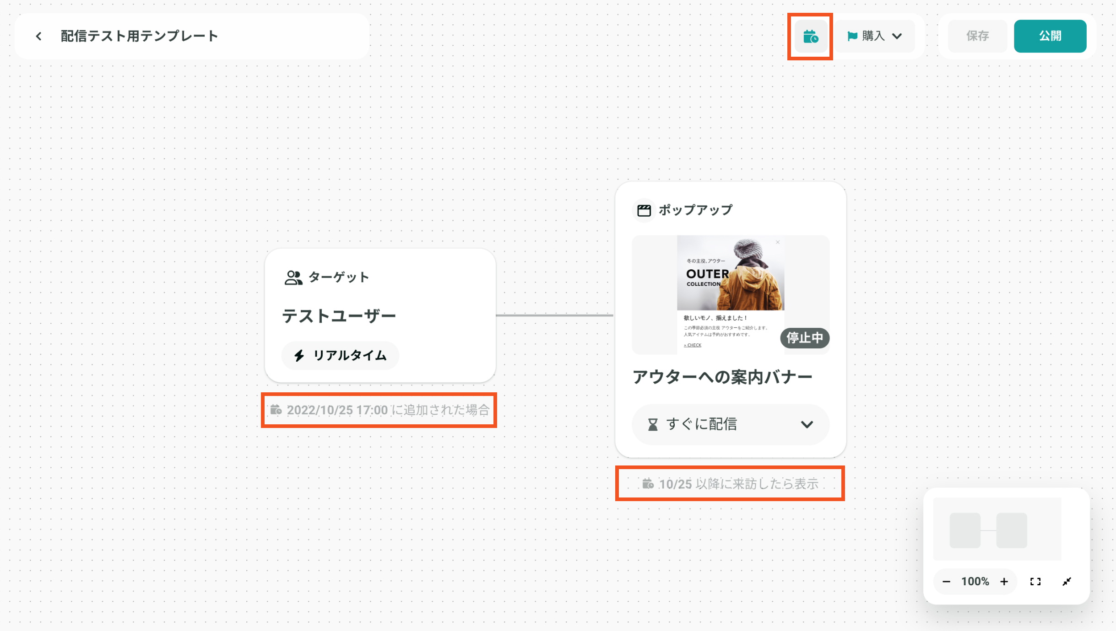Zoom in with the plus button
This screenshot has height=631, width=1116.
coord(1004,582)
